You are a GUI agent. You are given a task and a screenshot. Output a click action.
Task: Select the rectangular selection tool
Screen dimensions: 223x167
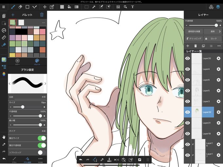tap(87, 7)
